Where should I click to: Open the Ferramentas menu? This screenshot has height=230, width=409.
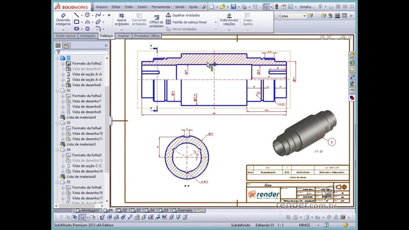[x=160, y=7]
